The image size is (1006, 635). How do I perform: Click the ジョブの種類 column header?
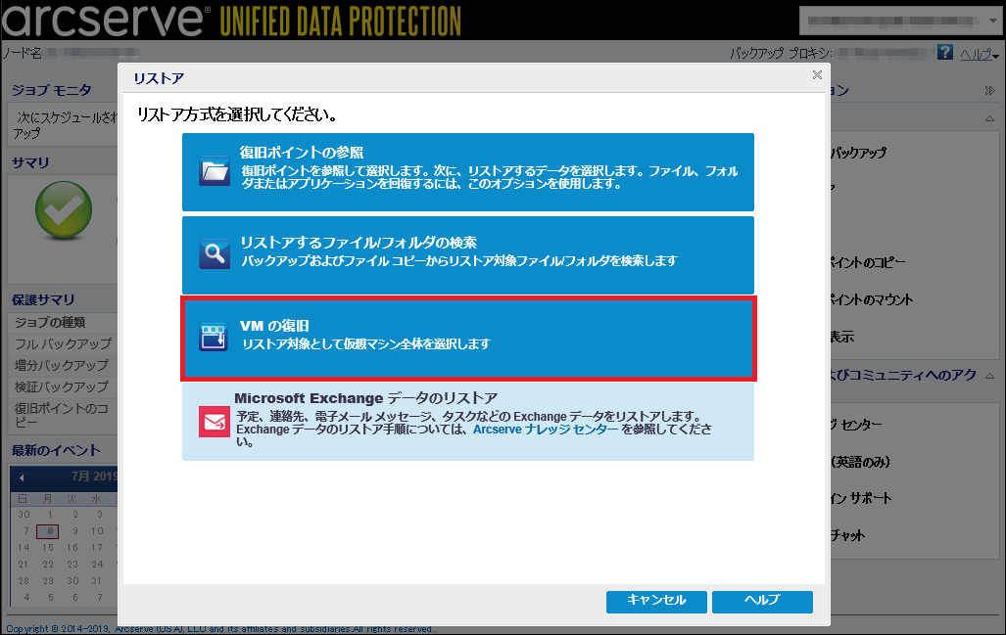[x=63, y=323]
